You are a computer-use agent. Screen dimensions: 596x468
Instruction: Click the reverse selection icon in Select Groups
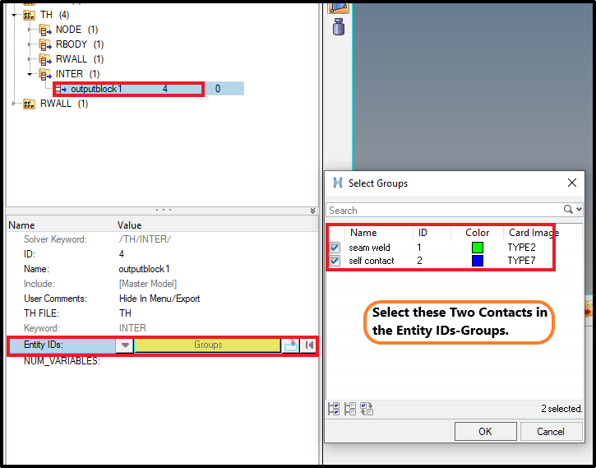[x=367, y=409]
